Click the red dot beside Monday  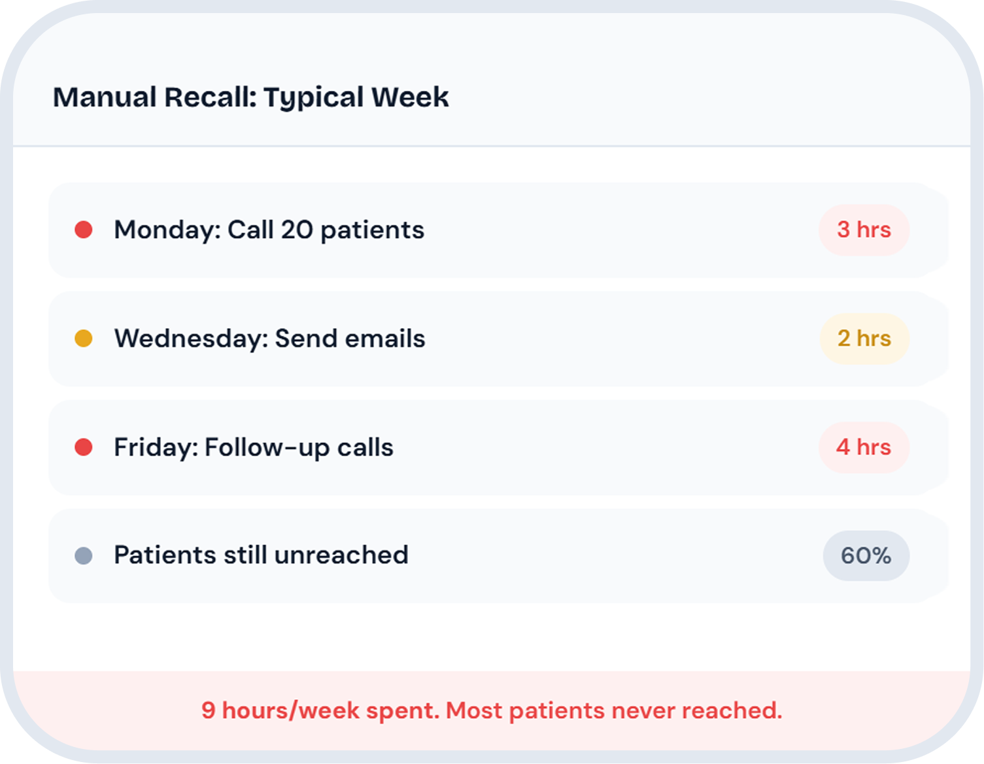tap(84, 230)
